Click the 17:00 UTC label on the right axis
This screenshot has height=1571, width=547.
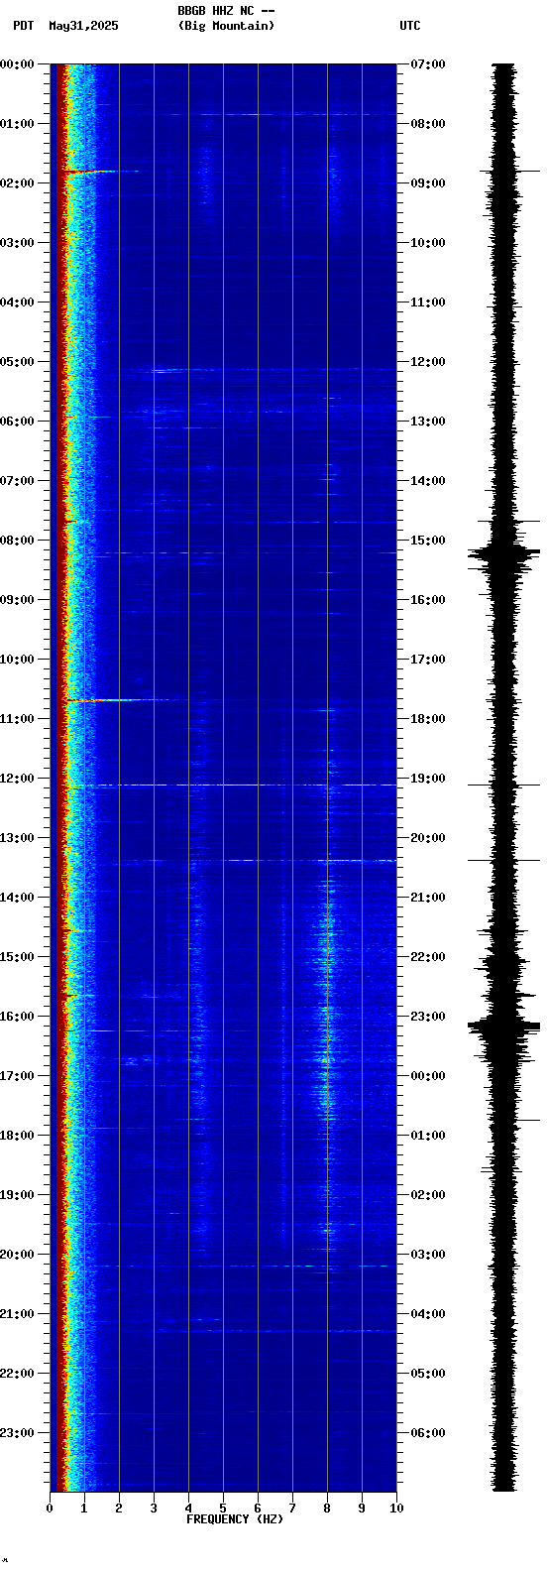coord(428,660)
